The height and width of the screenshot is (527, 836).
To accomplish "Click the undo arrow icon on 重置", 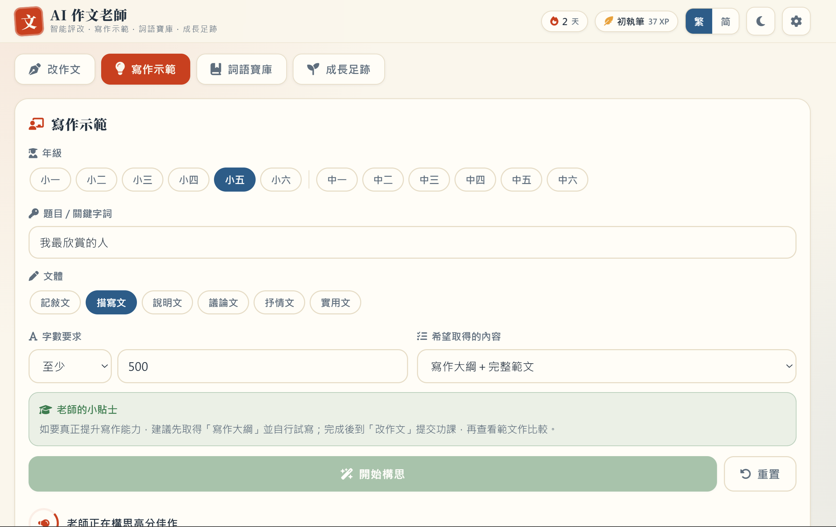I will pyautogui.click(x=745, y=474).
